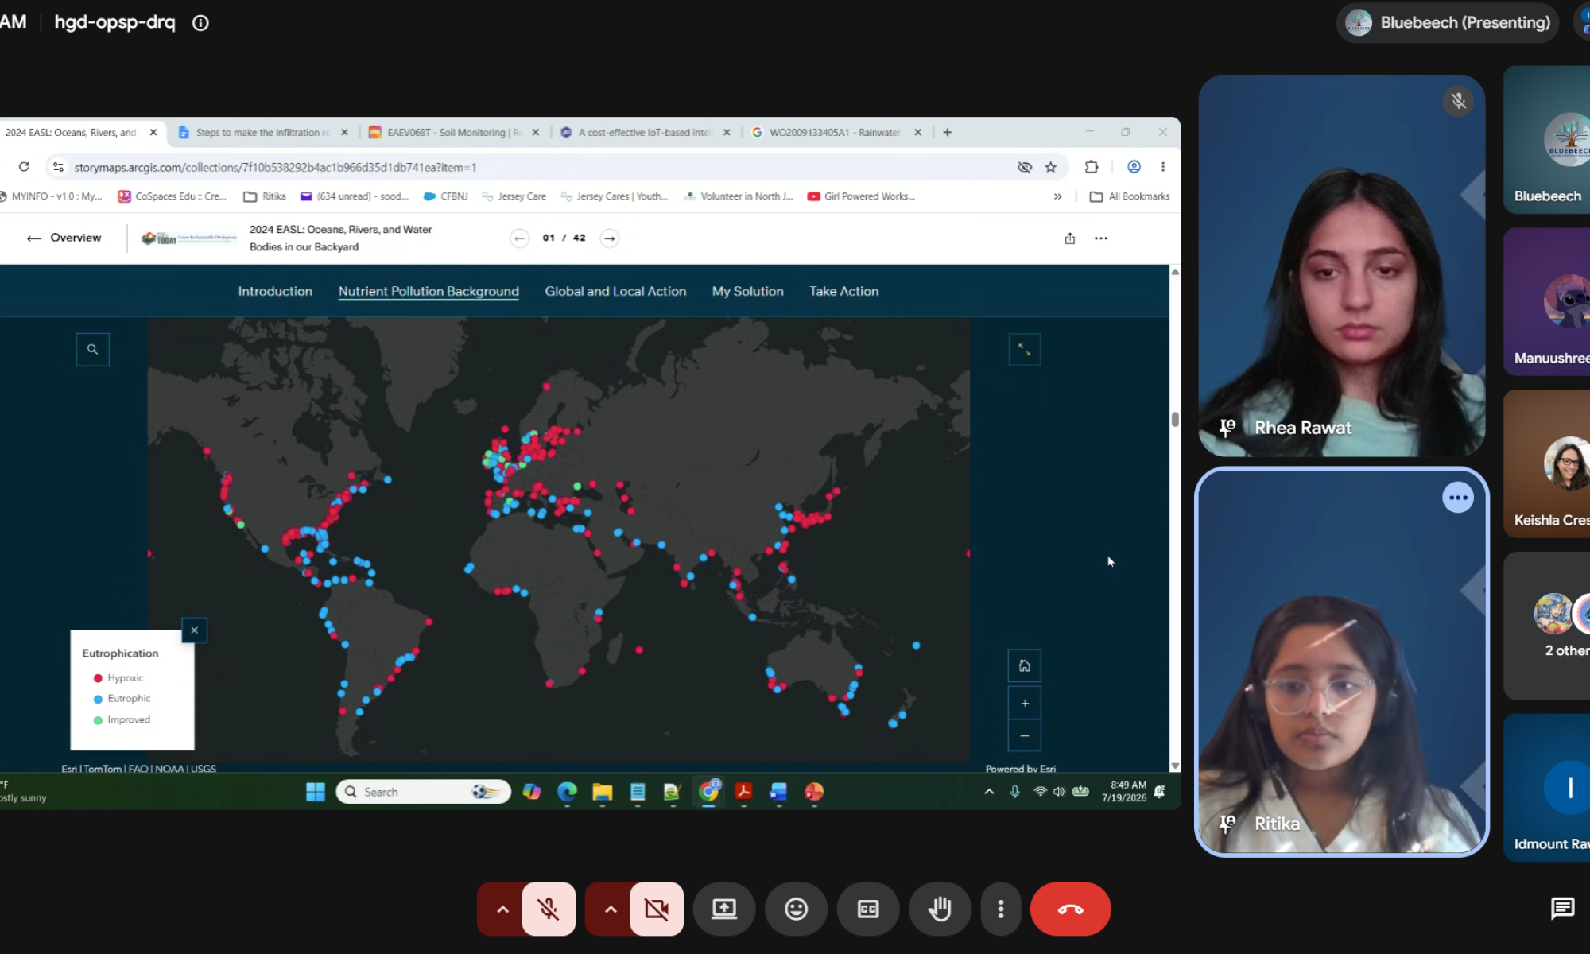Screen dimensions: 1590x954
Task: Turn on the camera in Meet
Action: click(x=657, y=909)
